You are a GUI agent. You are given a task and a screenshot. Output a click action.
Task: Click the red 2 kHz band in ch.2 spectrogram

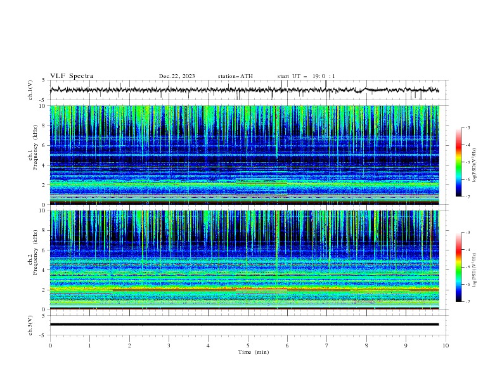(245, 289)
